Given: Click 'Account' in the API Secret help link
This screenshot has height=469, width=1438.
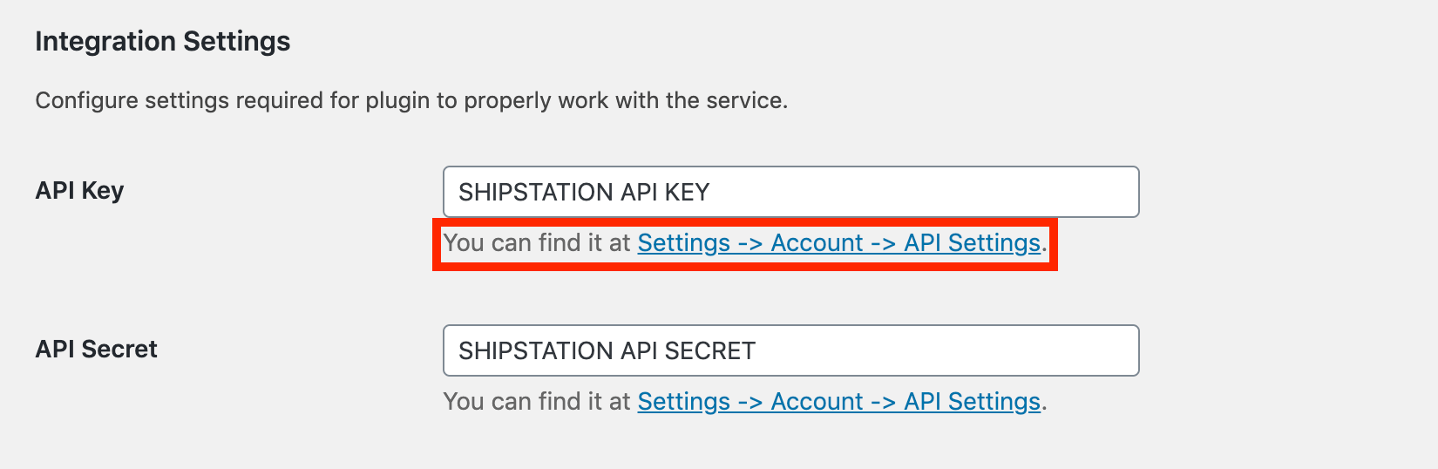Looking at the screenshot, I should click(x=817, y=402).
